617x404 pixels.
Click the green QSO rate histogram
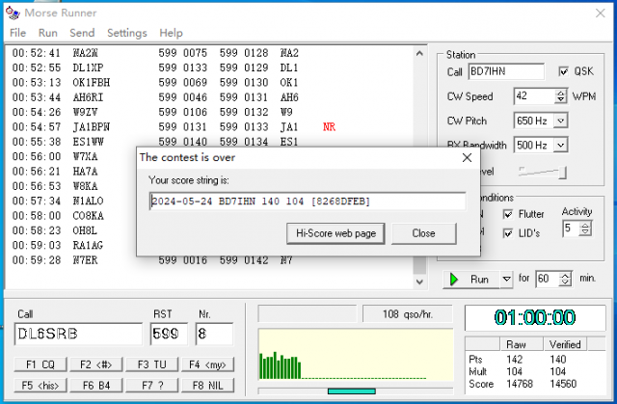(280, 365)
